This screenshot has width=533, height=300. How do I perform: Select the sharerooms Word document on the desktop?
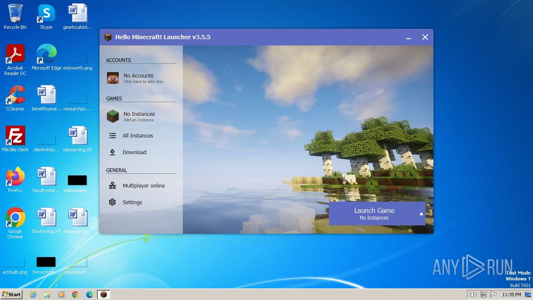click(x=77, y=221)
